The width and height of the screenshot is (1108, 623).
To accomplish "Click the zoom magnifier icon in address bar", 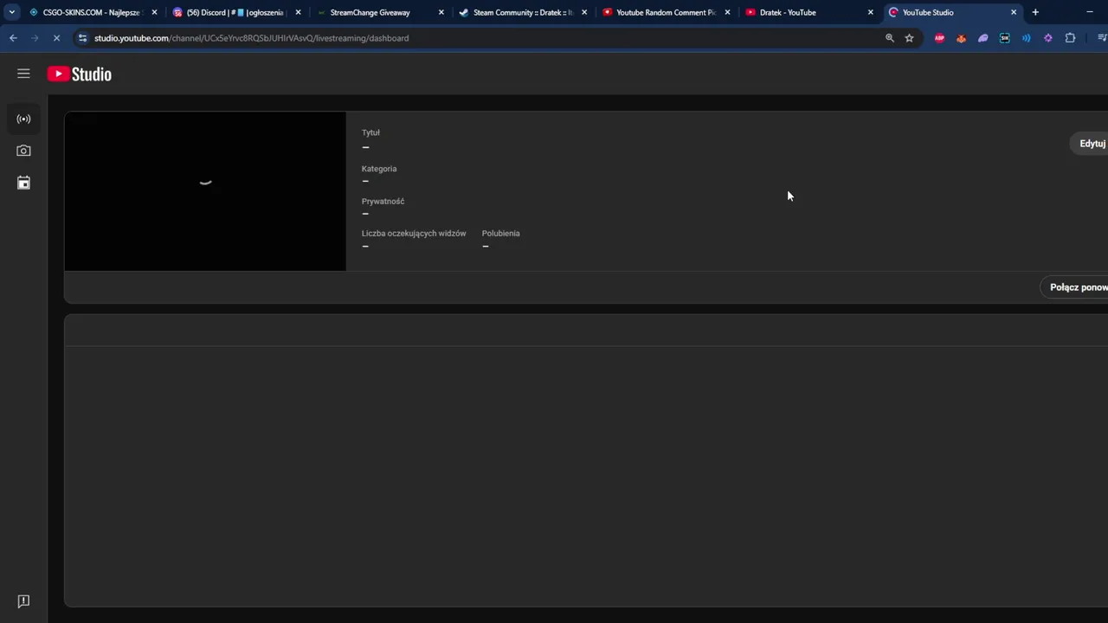I will coord(889,38).
